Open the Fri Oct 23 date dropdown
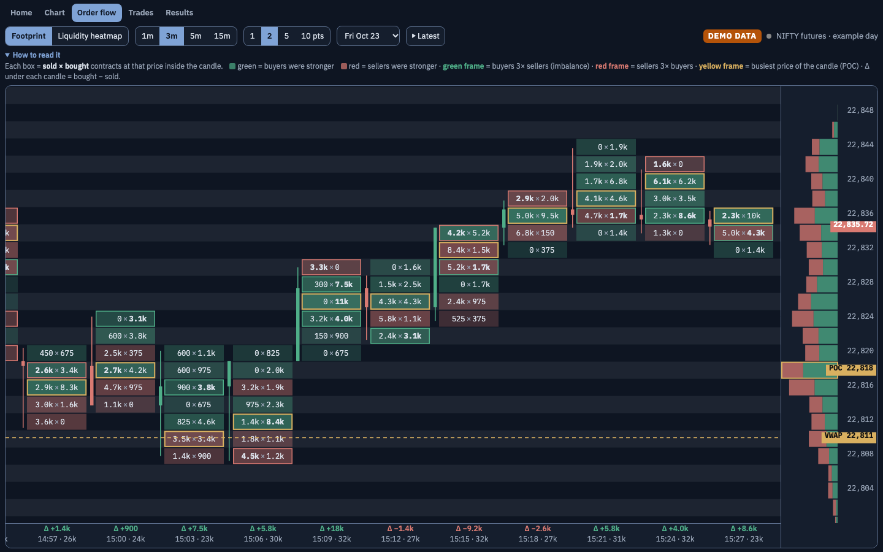The image size is (883, 552). pos(368,36)
